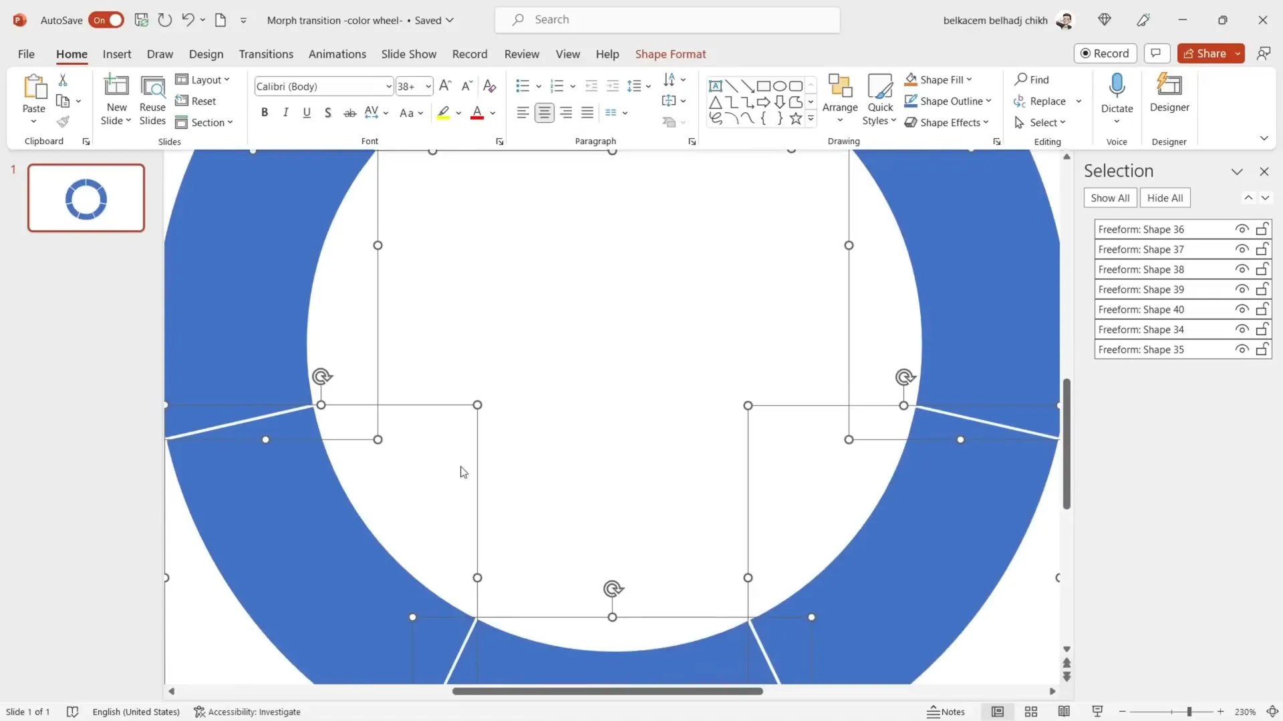Click the zoom slider handle
This screenshot has height=721, width=1283.
[1189, 712]
